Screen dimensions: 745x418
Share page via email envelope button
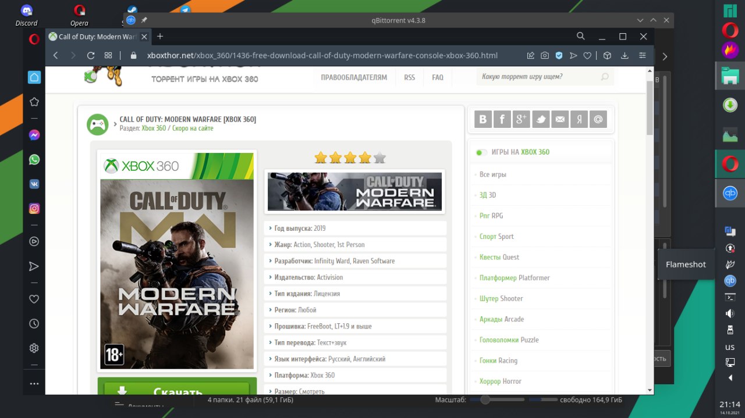[x=560, y=119]
